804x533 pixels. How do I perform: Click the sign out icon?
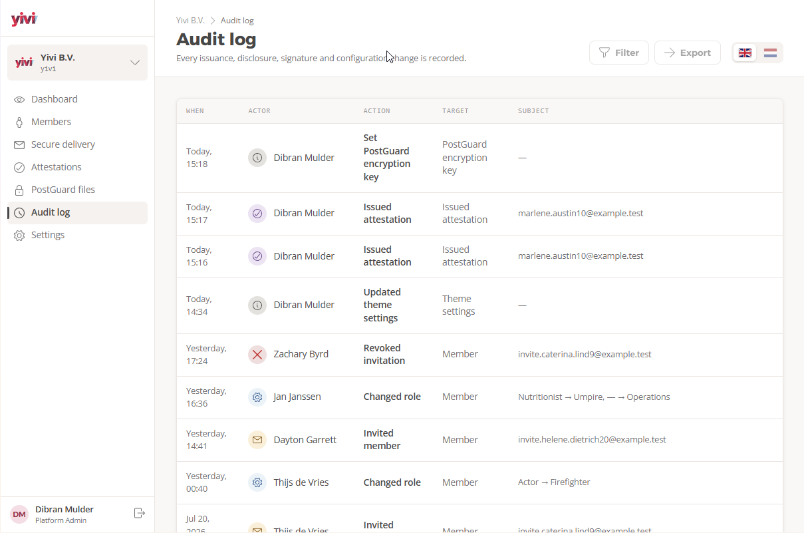[139, 513]
